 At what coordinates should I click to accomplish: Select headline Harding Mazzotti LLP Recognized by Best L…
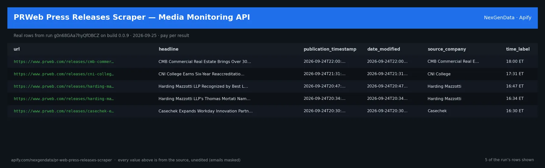click(x=203, y=86)
